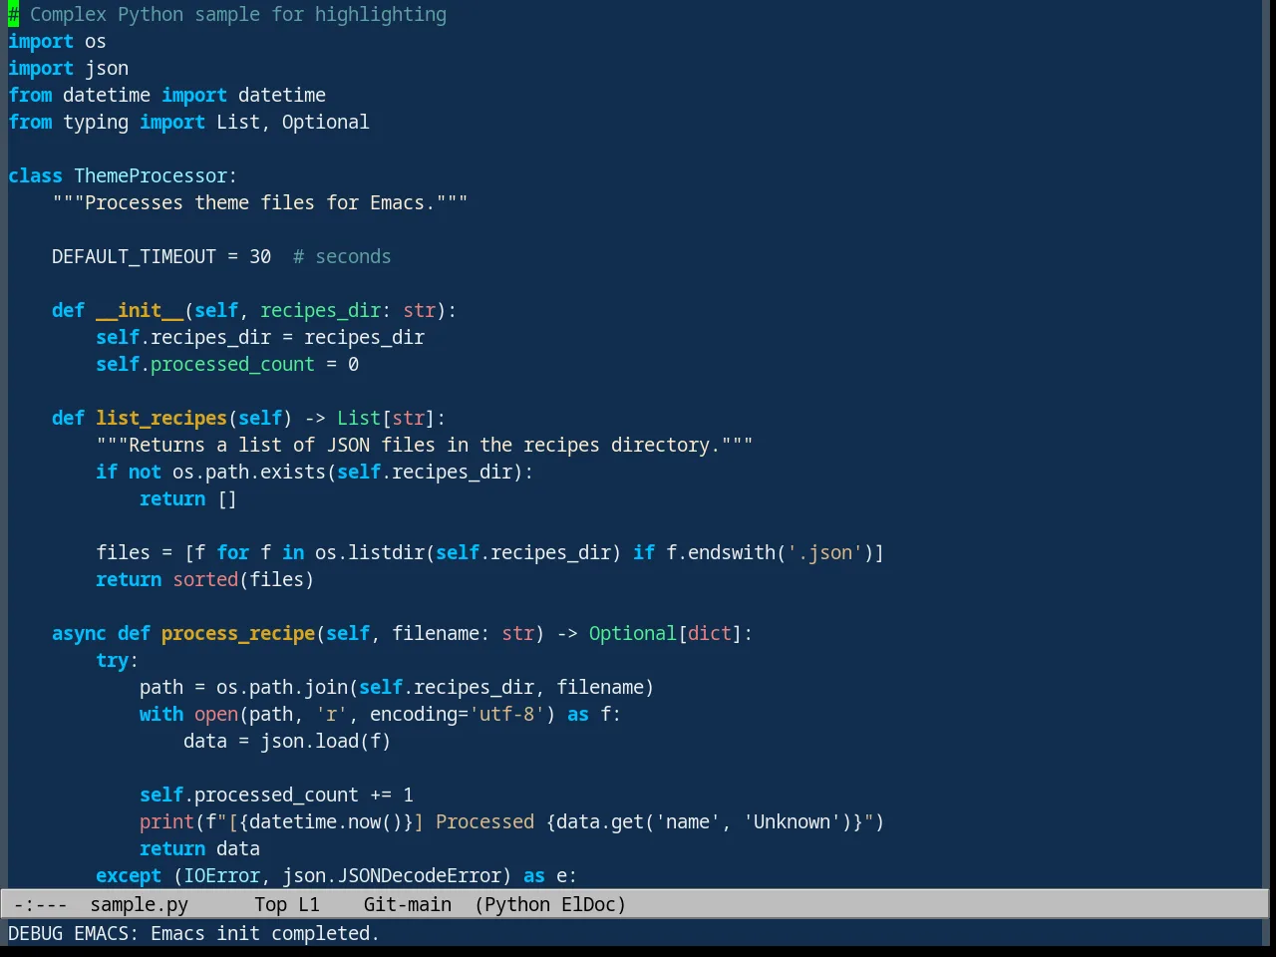Click 'datetime.now()' inside the f-string
The height and width of the screenshot is (957, 1276).
click(x=326, y=821)
